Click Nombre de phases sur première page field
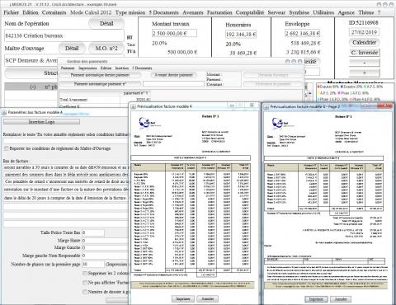This screenshot has height=305, width=396. coord(93,264)
